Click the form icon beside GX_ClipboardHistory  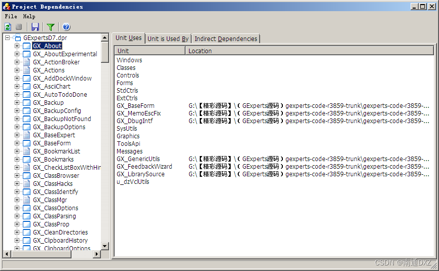point(26,241)
